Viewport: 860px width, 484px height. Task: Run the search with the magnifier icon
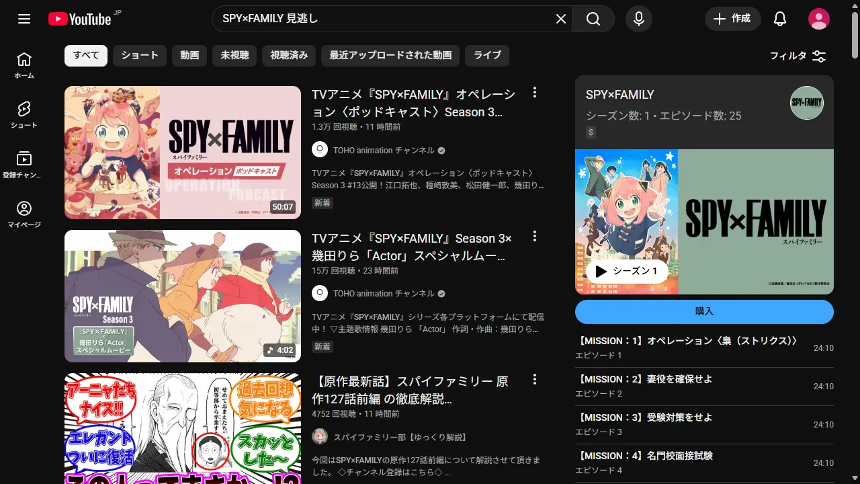[593, 19]
